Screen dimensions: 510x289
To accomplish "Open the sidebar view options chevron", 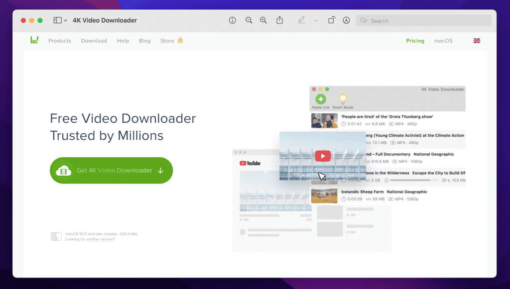I will point(65,20).
